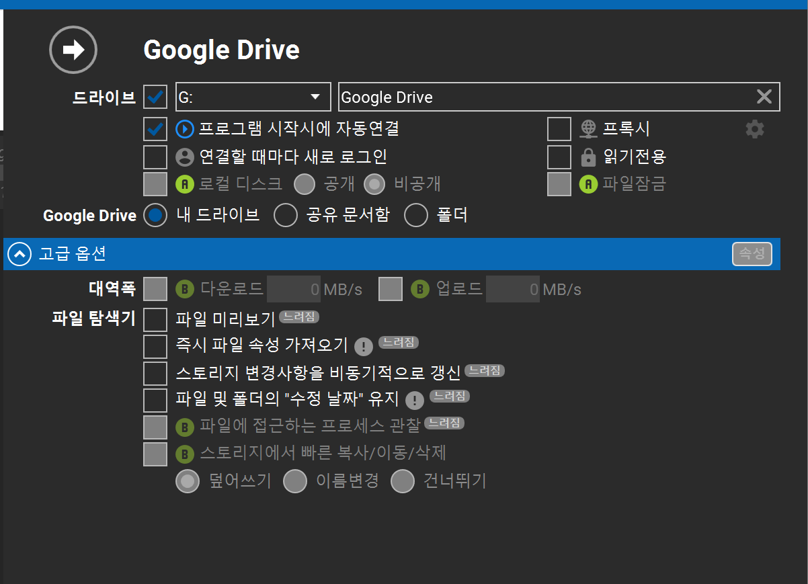Select the 공유 문서함 radio button

point(286,216)
